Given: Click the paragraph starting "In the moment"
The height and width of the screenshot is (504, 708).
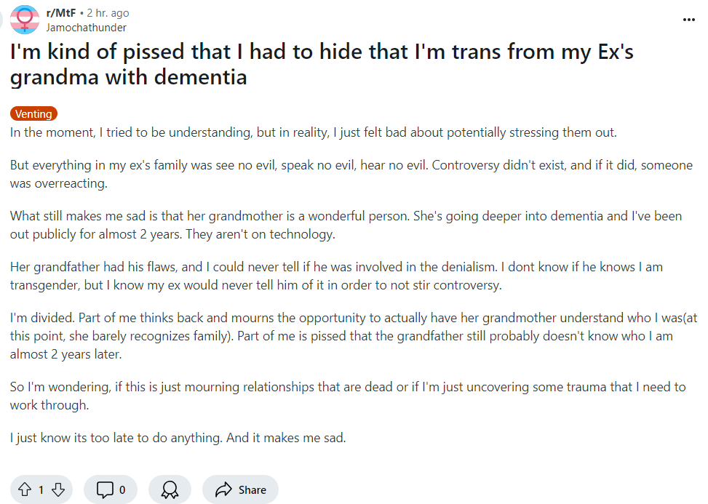Looking at the screenshot, I should (x=313, y=132).
